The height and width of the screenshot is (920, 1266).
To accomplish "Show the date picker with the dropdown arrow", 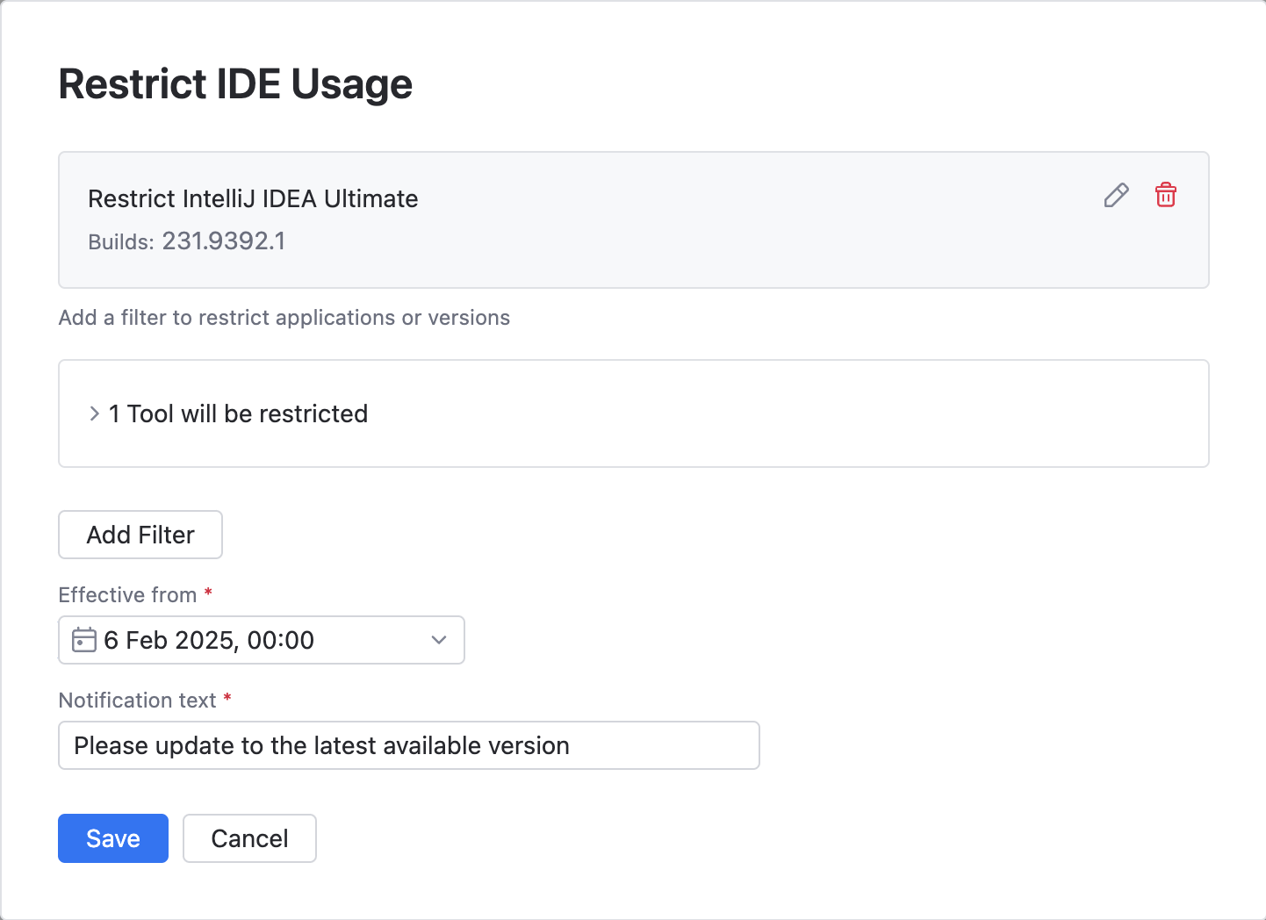I will click(437, 640).
